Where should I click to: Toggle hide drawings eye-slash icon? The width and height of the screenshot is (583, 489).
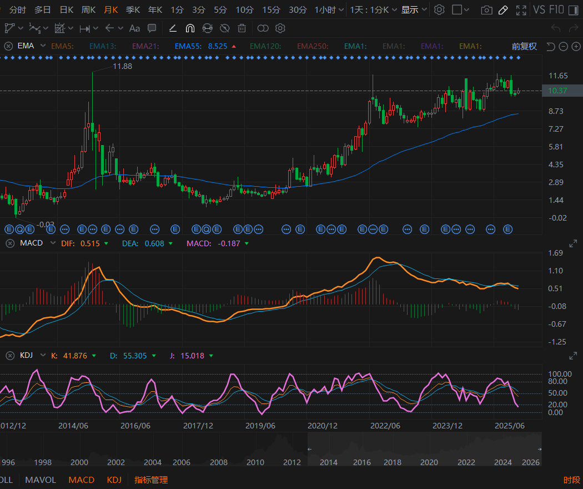point(224,28)
